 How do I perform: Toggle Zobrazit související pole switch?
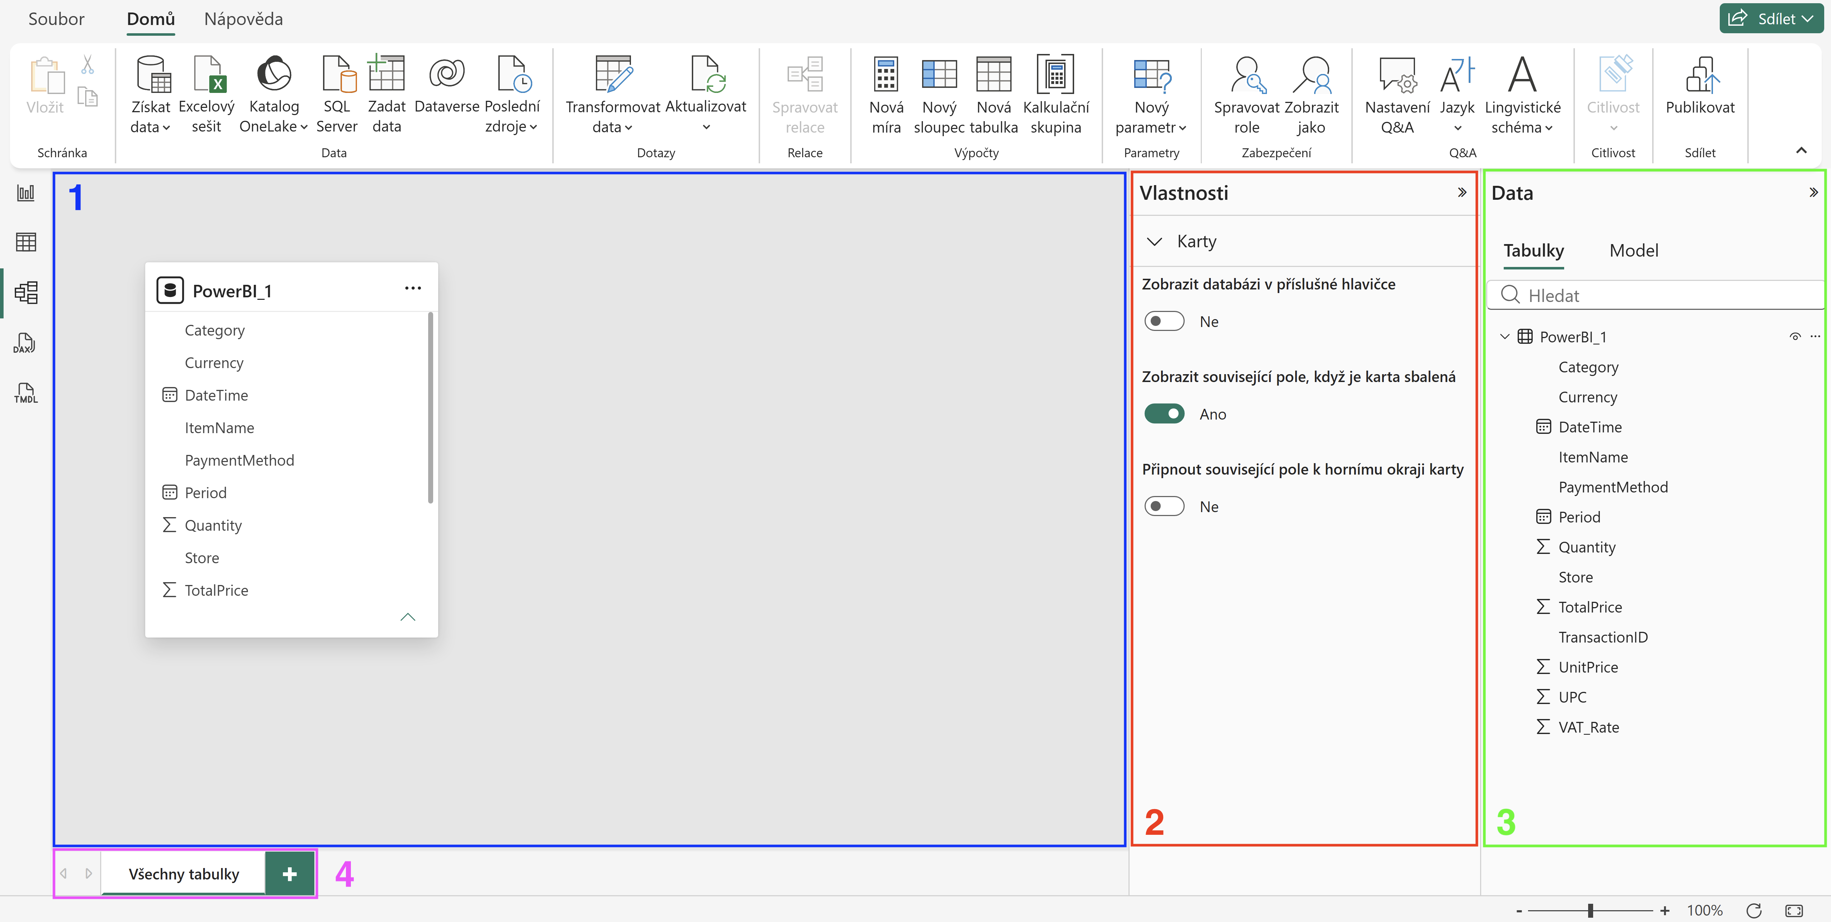(1164, 413)
